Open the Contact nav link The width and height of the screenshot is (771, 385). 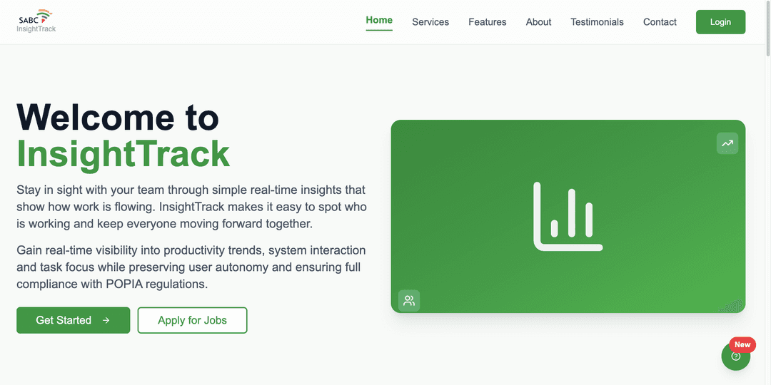pyautogui.click(x=660, y=22)
